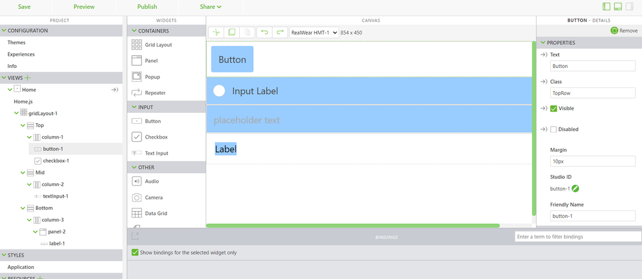
Task: Enable the Disabled property checkbox
Action: [x=553, y=129]
